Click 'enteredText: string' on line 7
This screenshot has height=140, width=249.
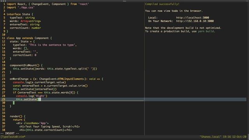point(25,24)
